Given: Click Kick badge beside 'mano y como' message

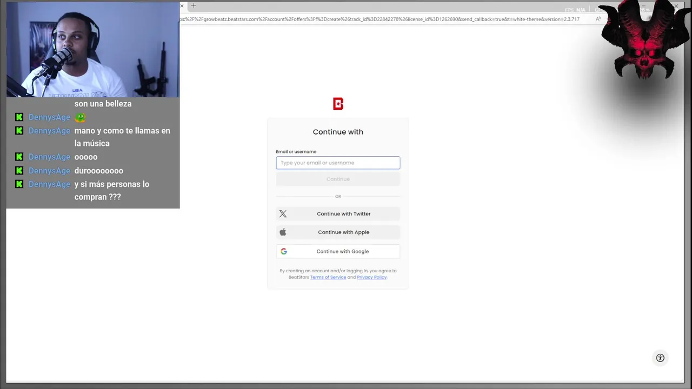Looking at the screenshot, I should point(19,131).
